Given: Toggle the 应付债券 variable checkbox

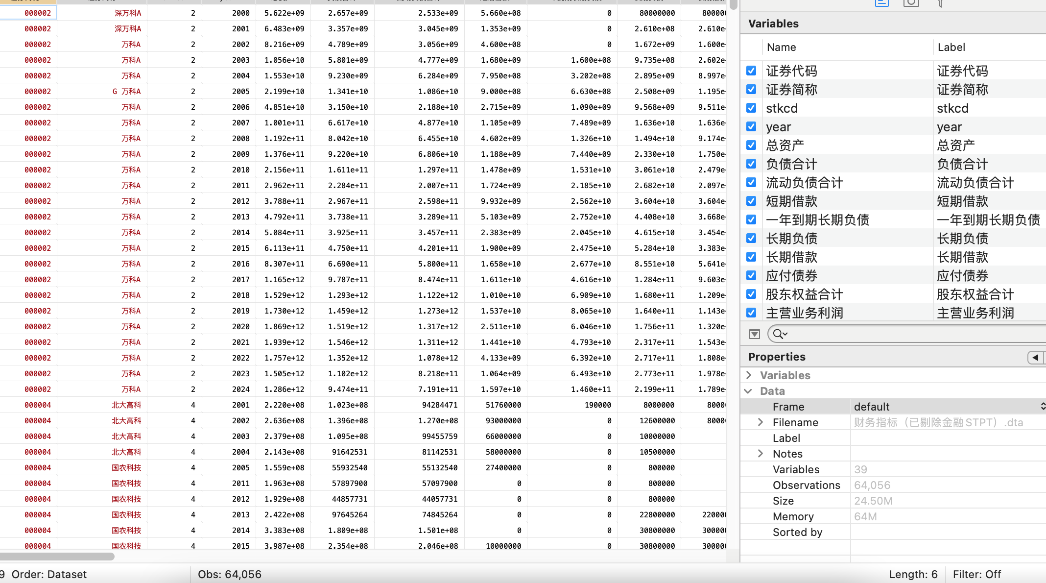Looking at the screenshot, I should 751,276.
